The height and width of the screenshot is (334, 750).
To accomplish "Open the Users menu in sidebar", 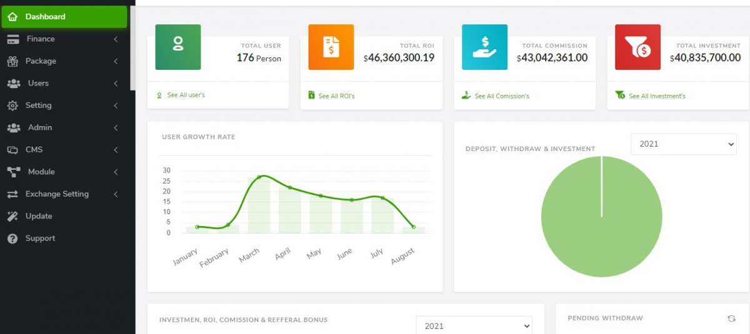I will click(x=38, y=83).
